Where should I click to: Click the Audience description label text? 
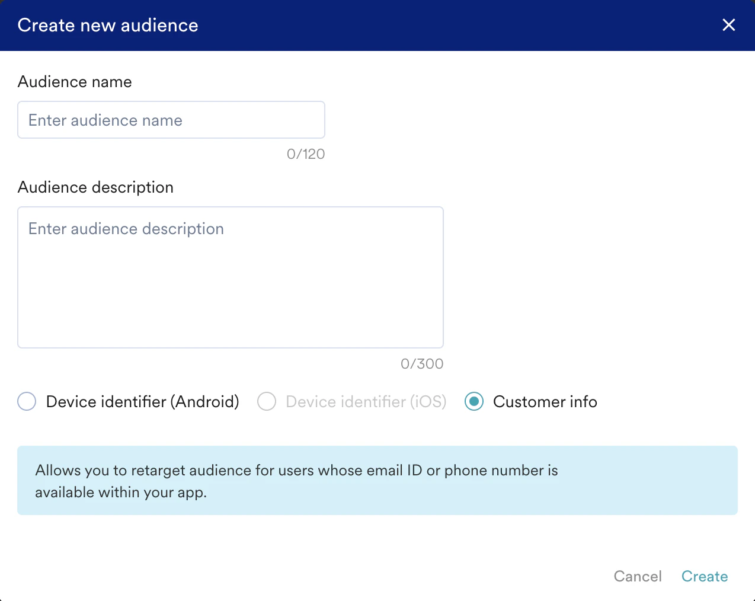pyautogui.click(x=95, y=187)
